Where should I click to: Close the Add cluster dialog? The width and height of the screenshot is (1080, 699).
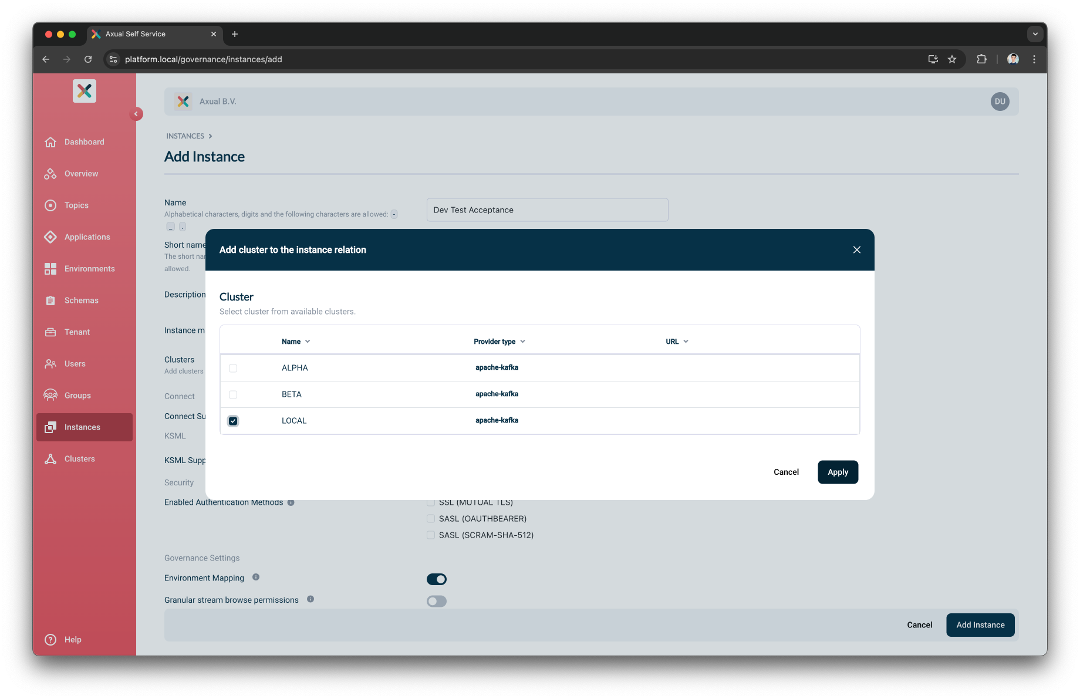click(x=857, y=250)
